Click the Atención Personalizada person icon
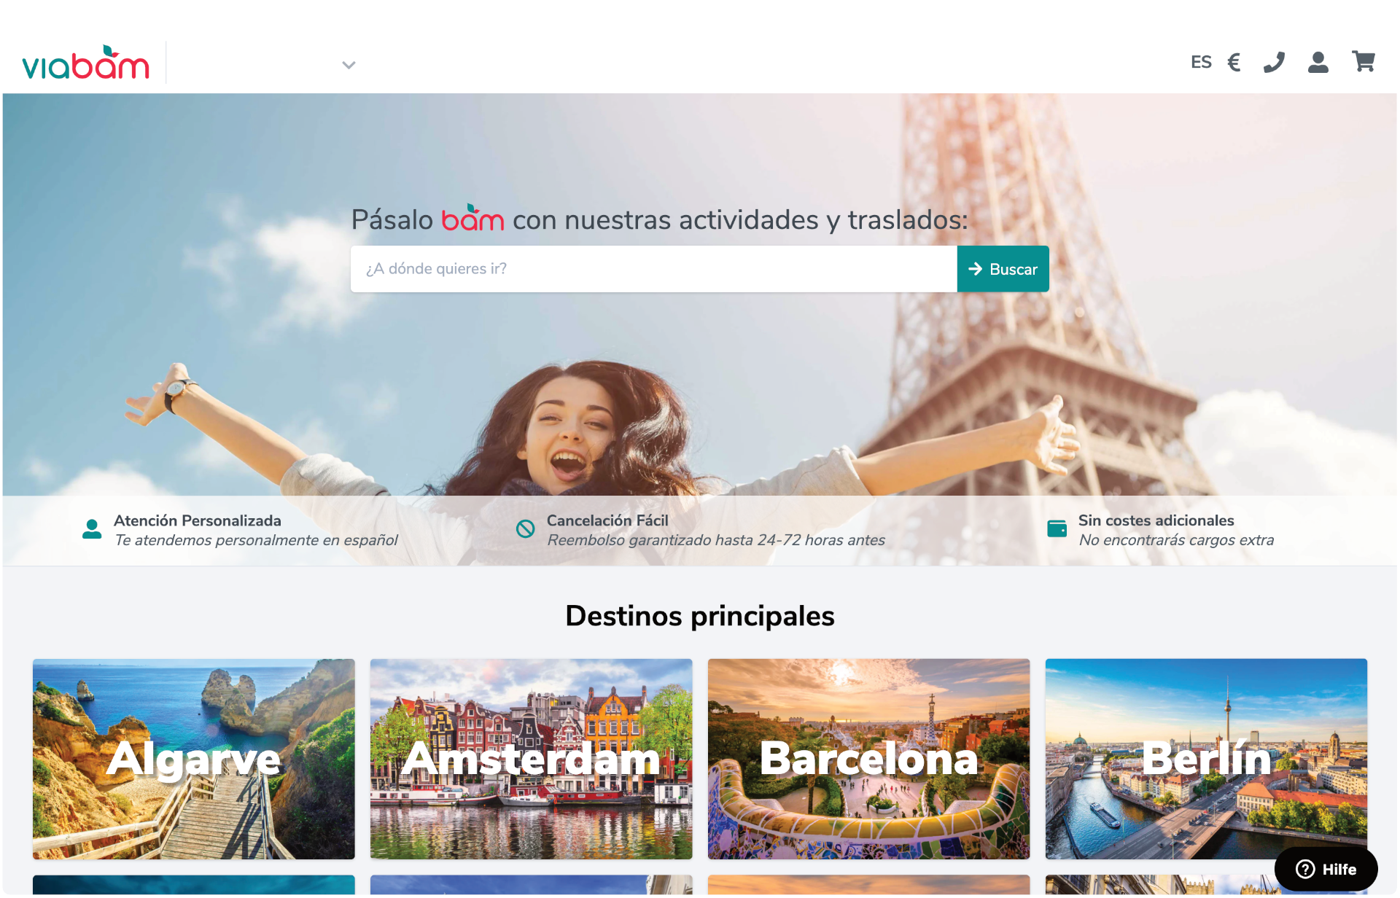 (x=92, y=529)
